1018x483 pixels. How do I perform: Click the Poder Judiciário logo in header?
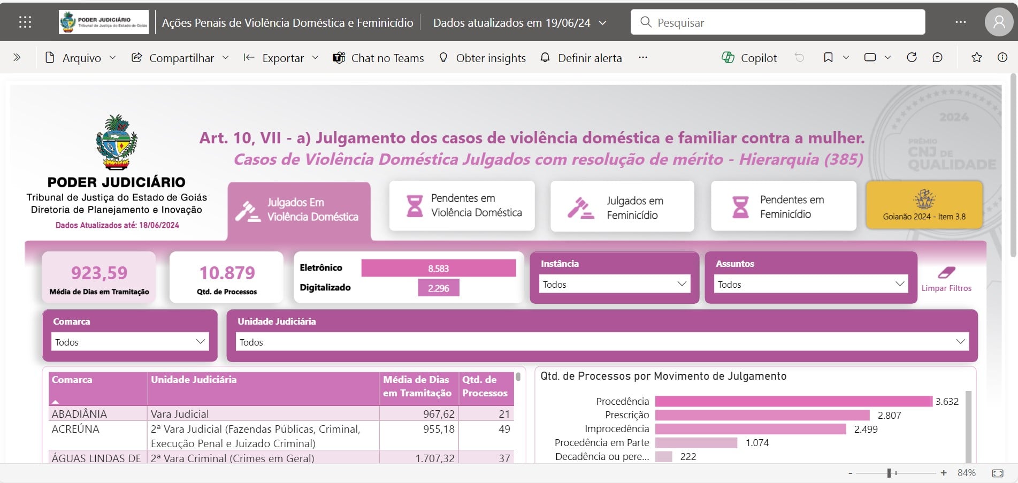pos(104,22)
